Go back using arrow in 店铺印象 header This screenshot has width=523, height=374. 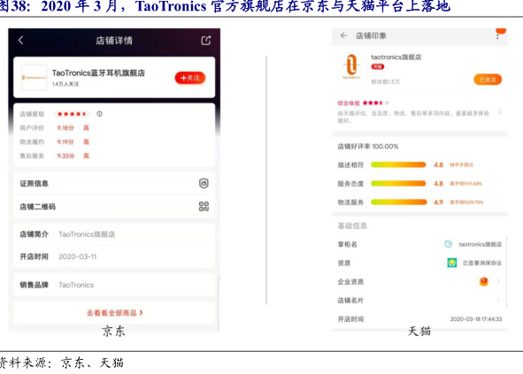coord(344,35)
